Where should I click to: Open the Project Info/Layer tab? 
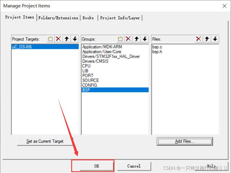tap(120, 18)
